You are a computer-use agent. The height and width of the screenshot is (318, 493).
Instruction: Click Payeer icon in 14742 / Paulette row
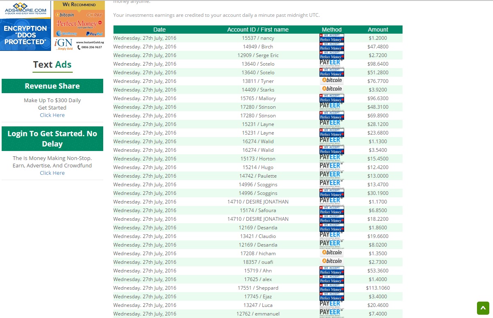(x=332, y=176)
